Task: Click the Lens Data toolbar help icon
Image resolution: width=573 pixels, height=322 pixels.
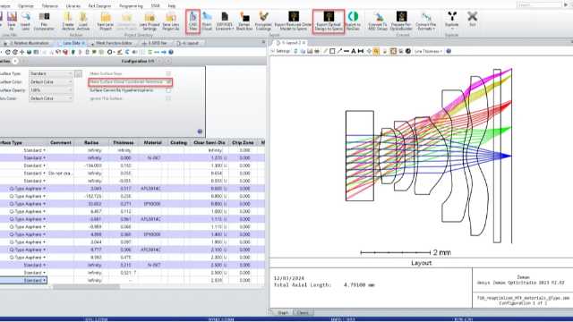Action: click(171, 52)
